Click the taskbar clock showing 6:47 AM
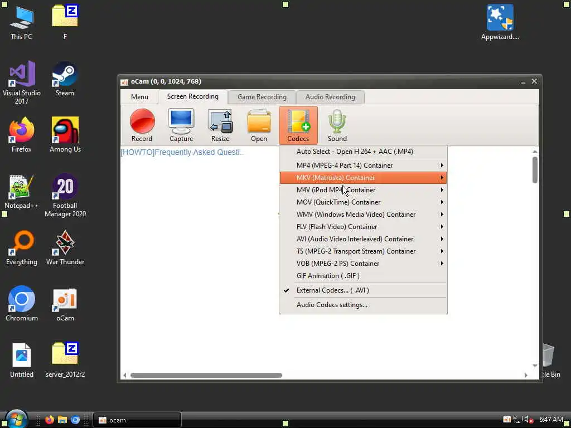571x428 pixels. coord(551,420)
